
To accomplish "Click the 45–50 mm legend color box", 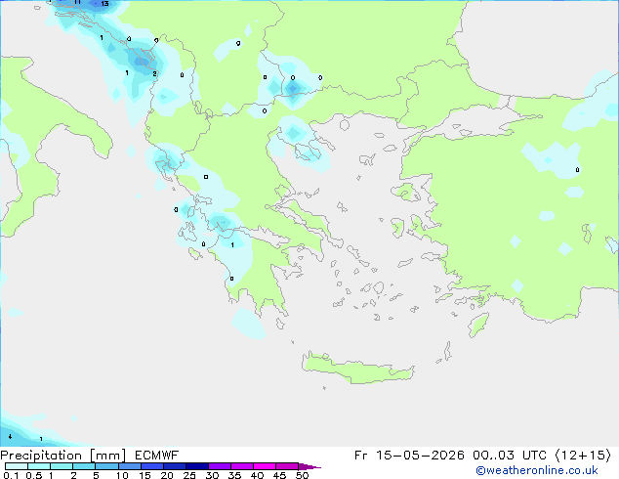I will click(287, 466).
